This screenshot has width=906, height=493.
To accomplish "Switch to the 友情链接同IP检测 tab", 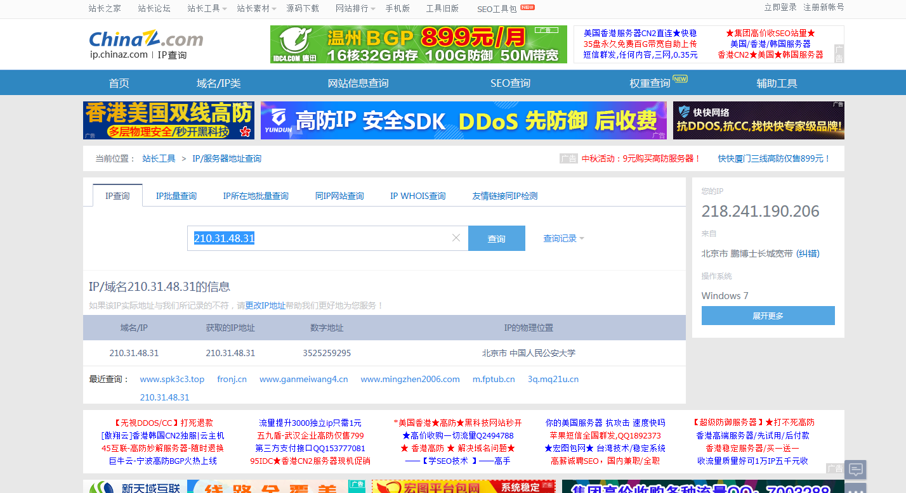I will (x=505, y=196).
